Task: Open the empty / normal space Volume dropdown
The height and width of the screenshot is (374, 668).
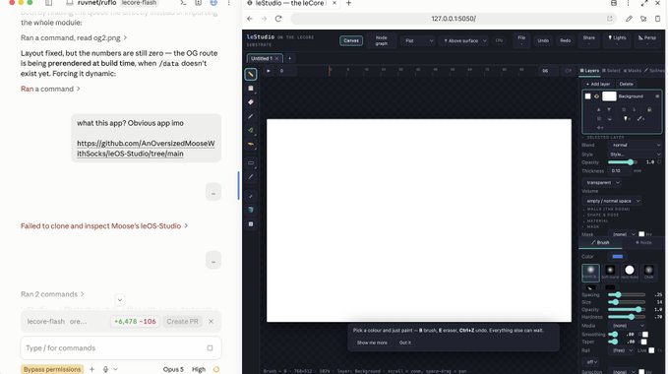Action: click(611, 201)
